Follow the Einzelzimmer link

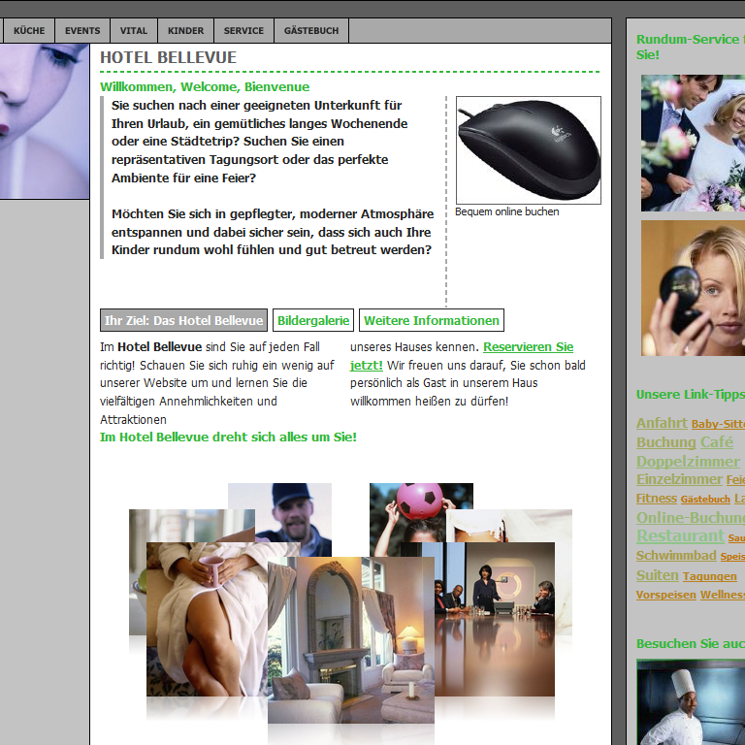[x=679, y=479]
